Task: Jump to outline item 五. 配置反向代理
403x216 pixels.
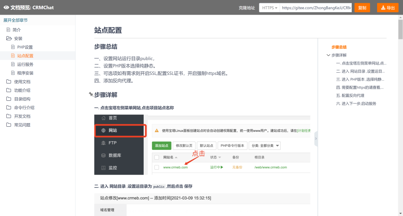Action: click(350, 96)
